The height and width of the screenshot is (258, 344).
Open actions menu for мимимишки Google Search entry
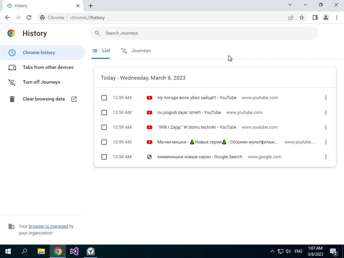326,157
